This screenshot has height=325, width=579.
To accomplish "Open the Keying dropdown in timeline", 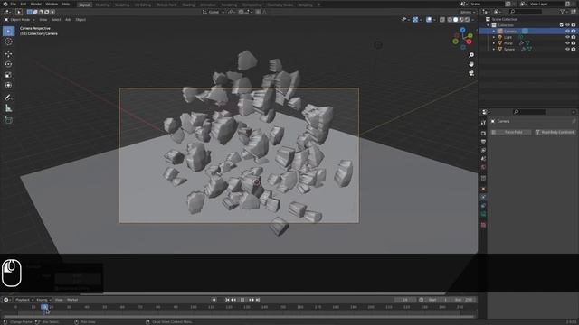I will point(43,300).
